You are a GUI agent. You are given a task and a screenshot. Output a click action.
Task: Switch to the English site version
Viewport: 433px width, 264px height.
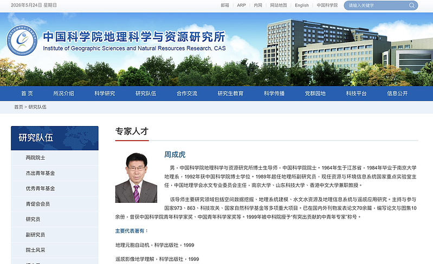click(301, 5)
